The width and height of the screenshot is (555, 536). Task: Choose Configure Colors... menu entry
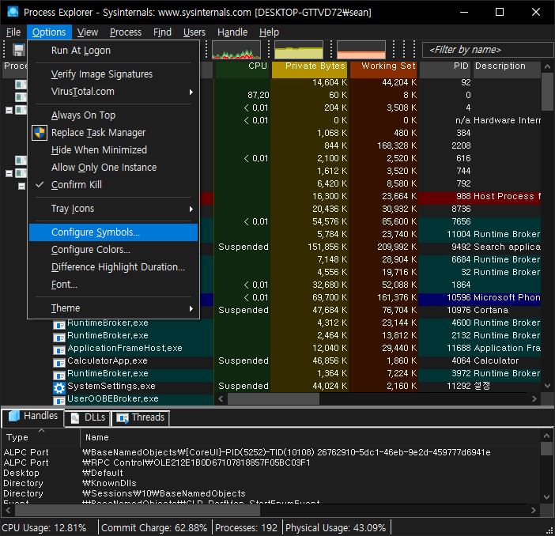click(x=113, y=250)
